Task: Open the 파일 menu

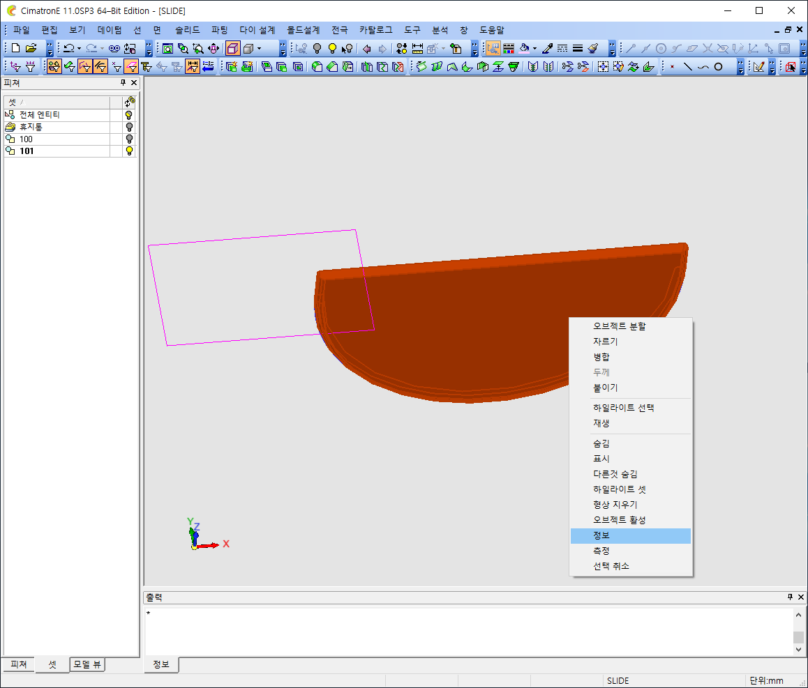Action: (x=22, y=31)
